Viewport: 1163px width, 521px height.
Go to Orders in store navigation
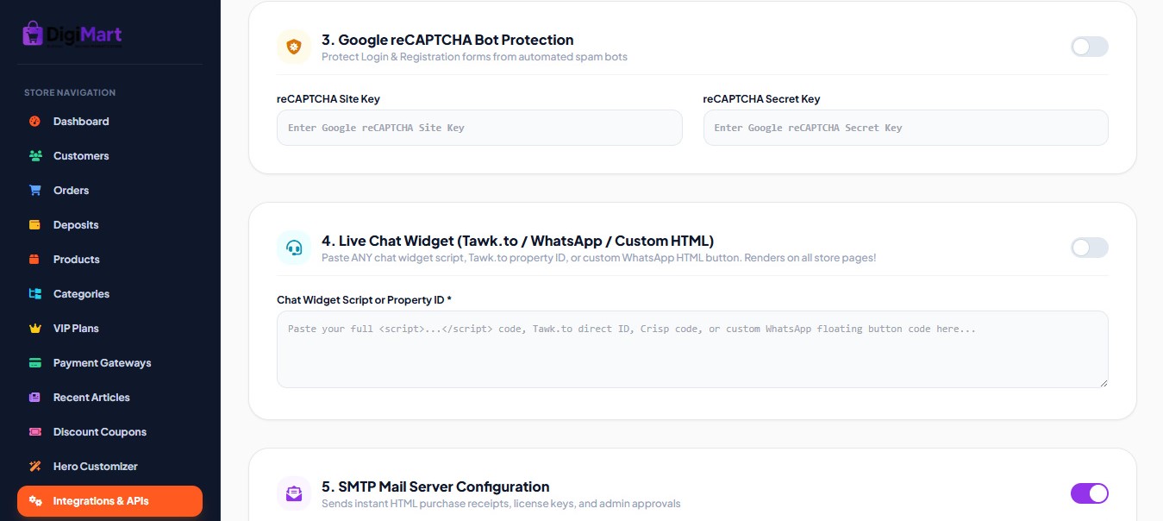click(109, 191)
